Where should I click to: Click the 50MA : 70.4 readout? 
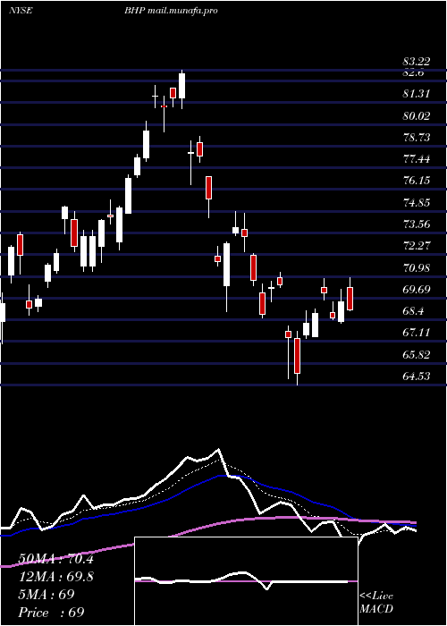click(x=56, y=559)
